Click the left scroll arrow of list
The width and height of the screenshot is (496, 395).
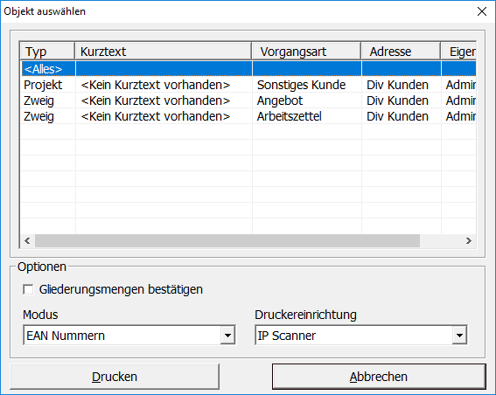coord(27,241)
